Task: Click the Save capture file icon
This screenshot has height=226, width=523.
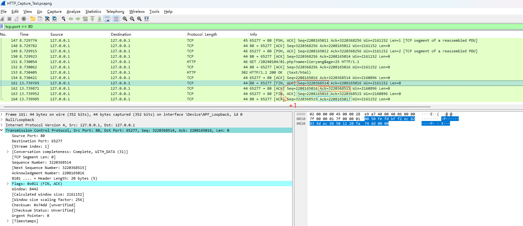Action: (x=40, y=19)
